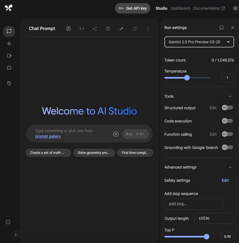Click the Share prompt icon
Image resolution: width=239 pixels, height=243 pixels.
95,29
